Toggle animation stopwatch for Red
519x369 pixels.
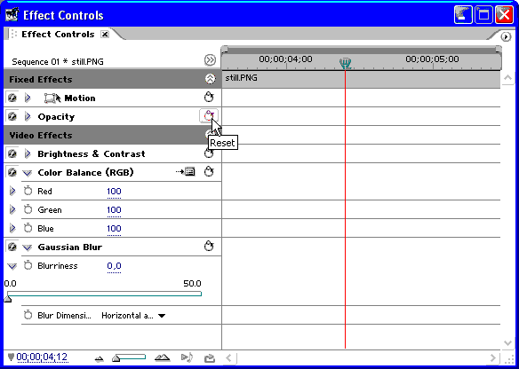pyautogui.click(x=28, y=191)
